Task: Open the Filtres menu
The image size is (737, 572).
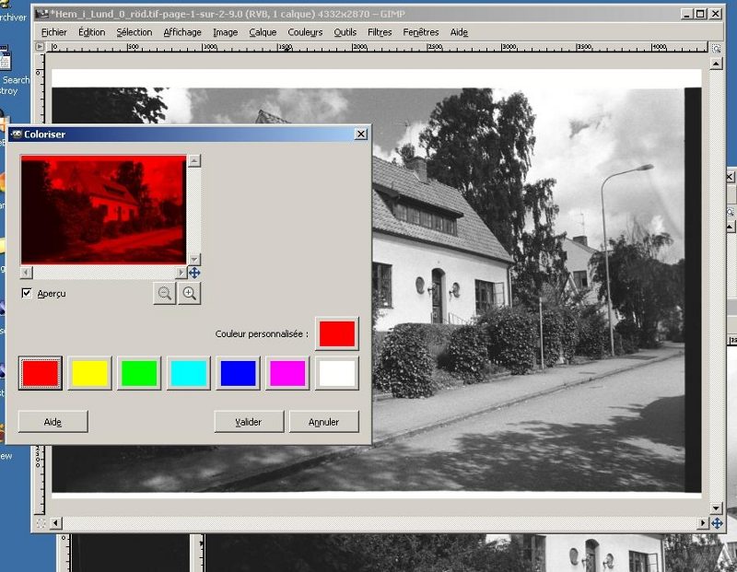Action: pyautogui.click(x=380, y=32)
